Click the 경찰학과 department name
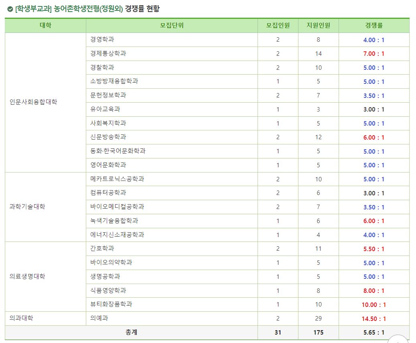 click(102, 67)
